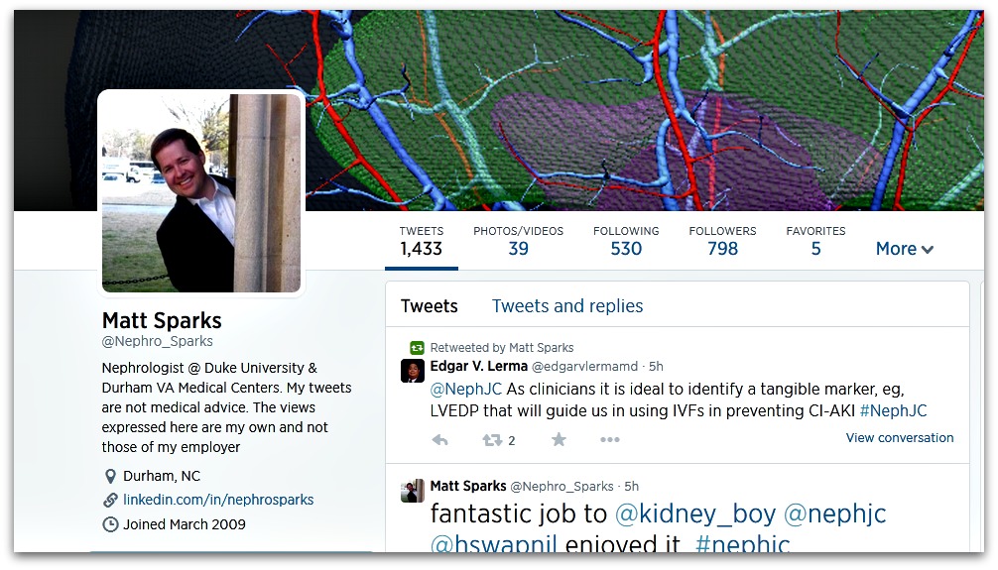Open @edgarvlermamd handle

point(584,367)
